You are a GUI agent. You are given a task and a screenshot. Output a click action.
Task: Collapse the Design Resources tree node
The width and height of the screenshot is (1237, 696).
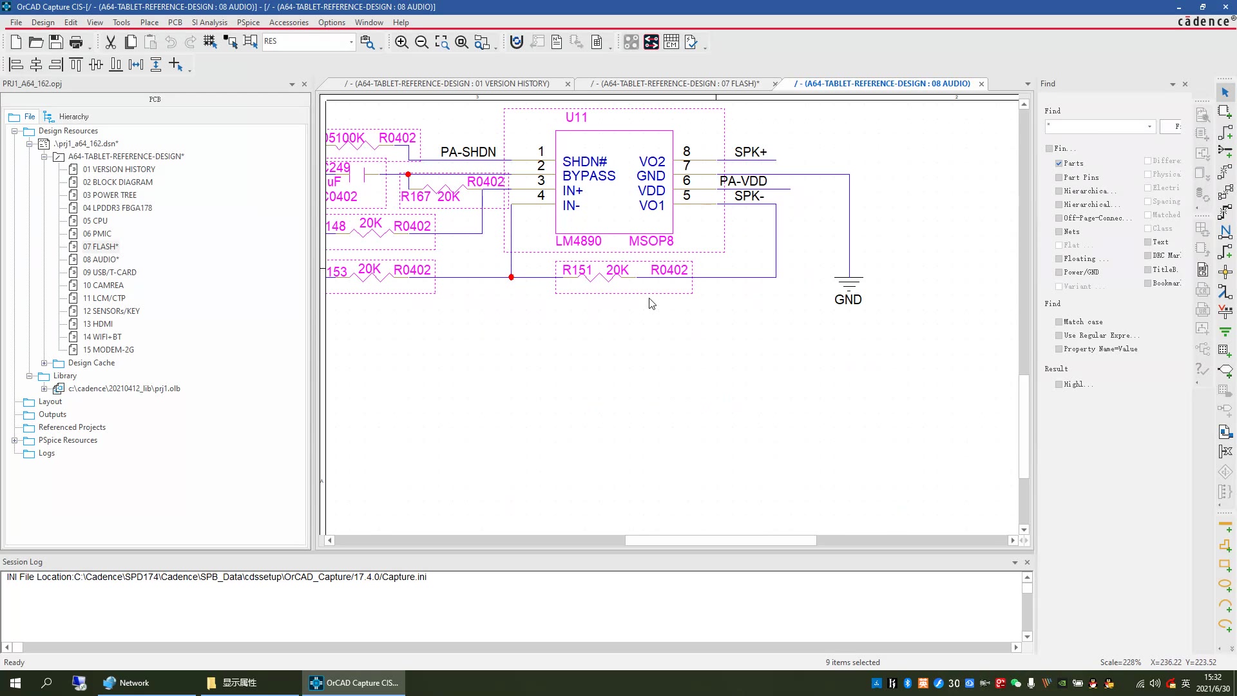[14, 131]
